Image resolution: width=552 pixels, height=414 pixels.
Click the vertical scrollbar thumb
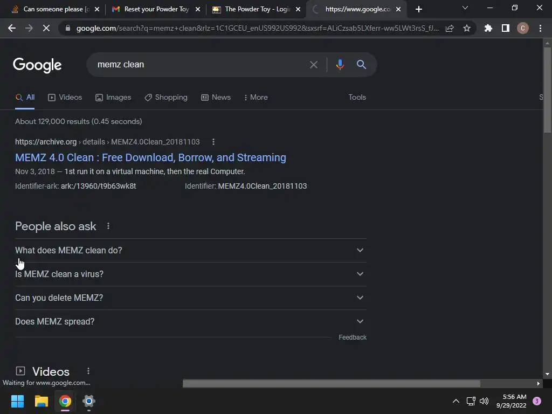click(x=547, y=90)
